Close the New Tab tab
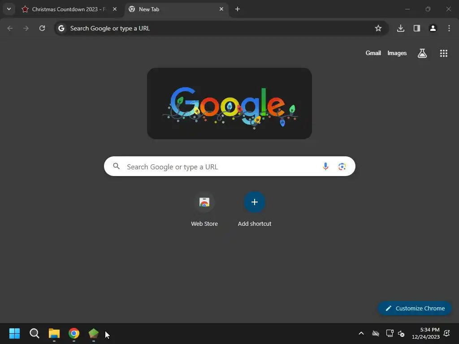This screenshot has width=459, height=344. [x=221, y=9]
